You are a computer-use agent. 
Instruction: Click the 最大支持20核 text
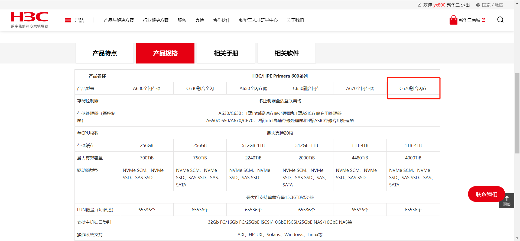tap(280, 133)
